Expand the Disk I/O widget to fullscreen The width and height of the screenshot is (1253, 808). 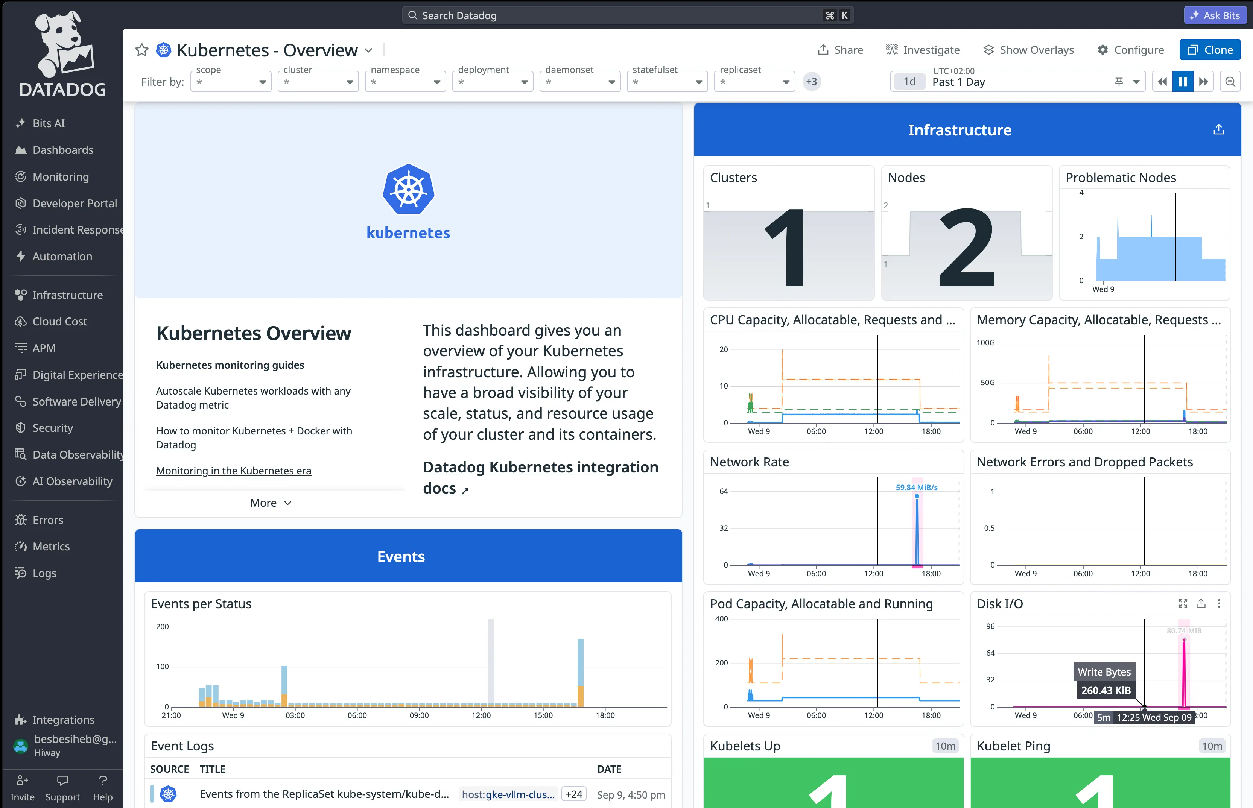pyautogui.click(x=1183, y=603)
